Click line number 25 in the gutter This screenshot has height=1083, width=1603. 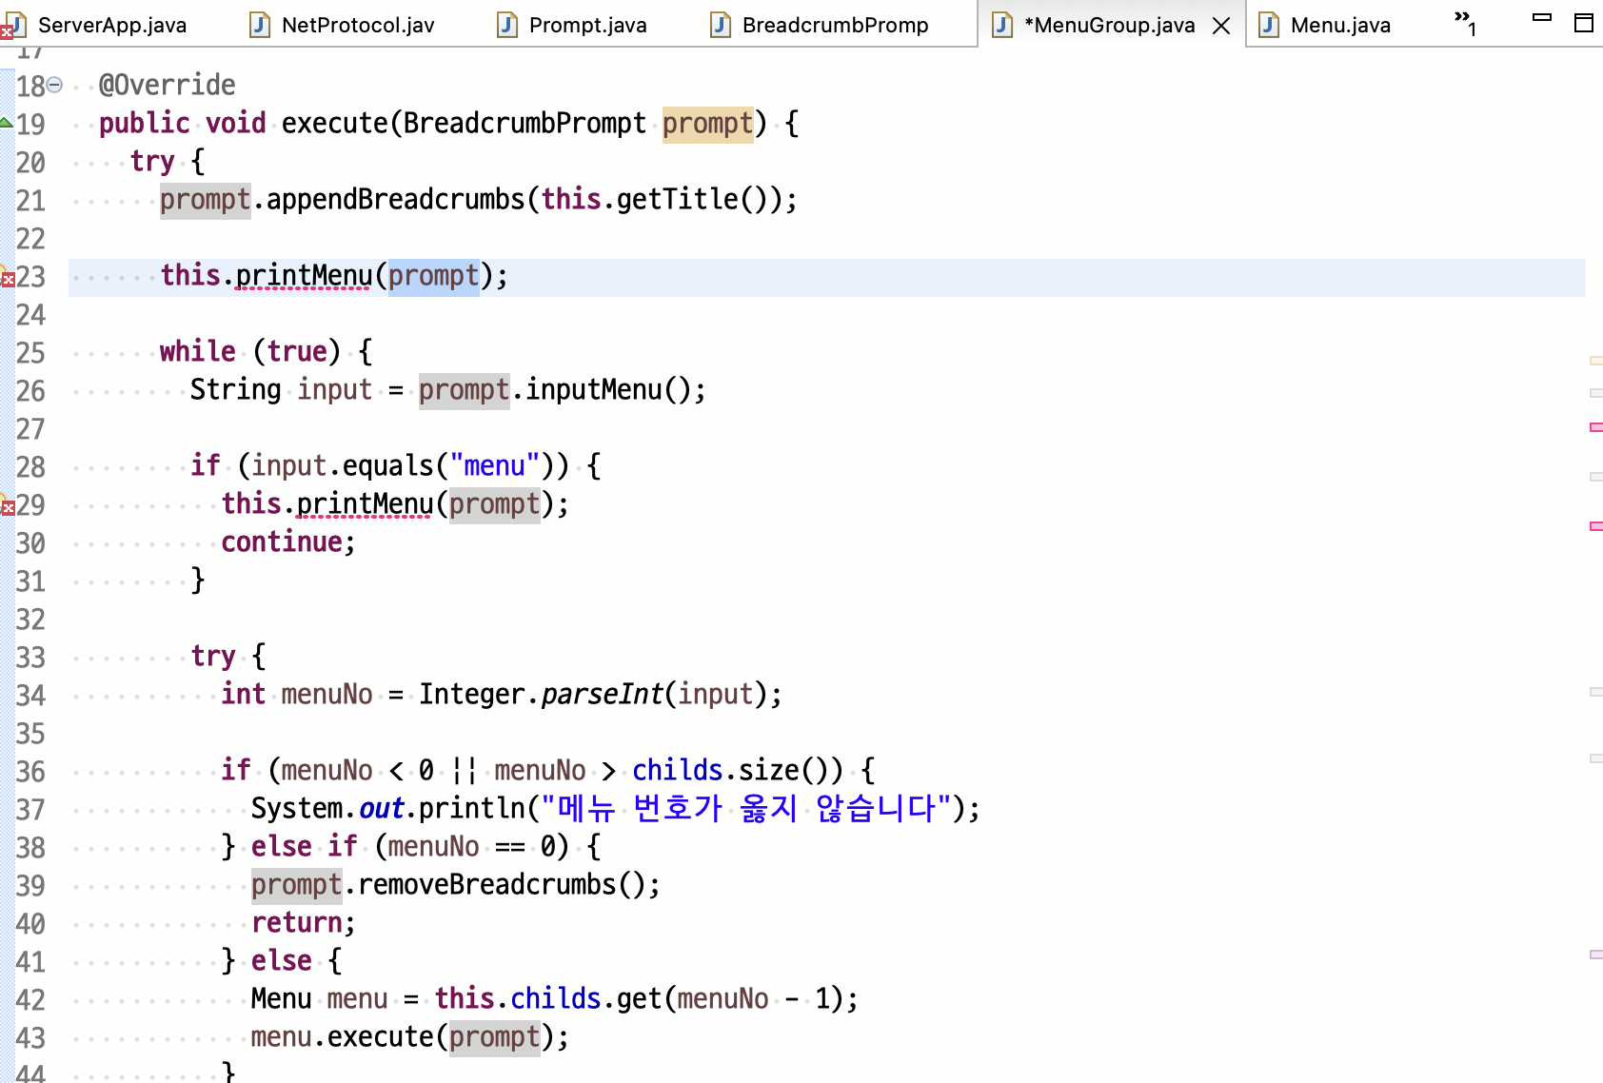click(x=30, y=353)
